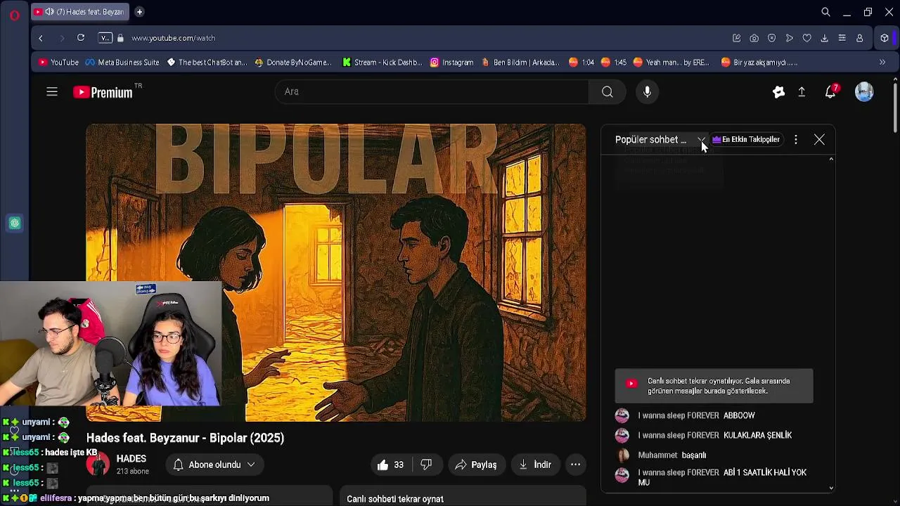The image size is (900, 506).
Task: Dislike the Bipolar video
Action: click(x=426, y=465)
